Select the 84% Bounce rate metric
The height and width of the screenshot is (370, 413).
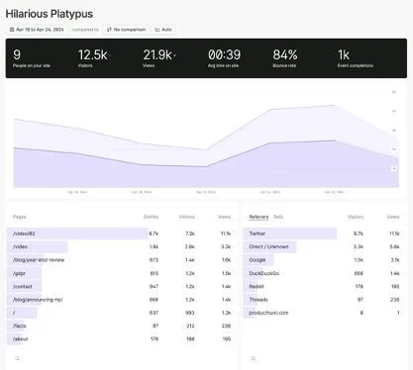(285, 58)
